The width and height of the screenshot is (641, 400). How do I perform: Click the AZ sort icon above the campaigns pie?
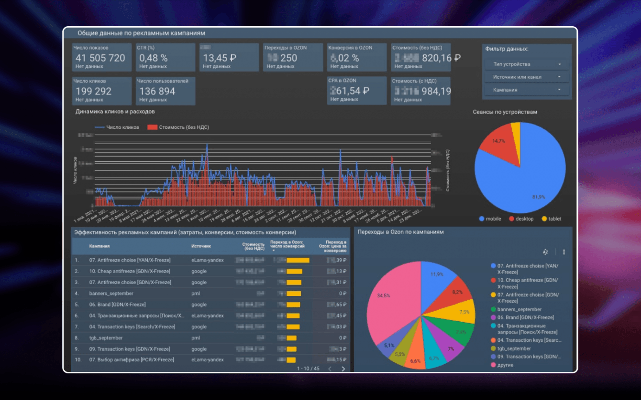coord(545,252)
